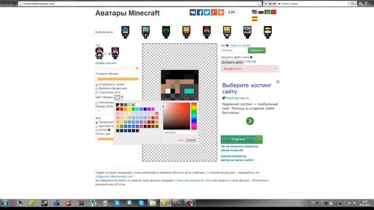Pick the black swatch in the color palette
The image size is (374, 210).
[117, 105]
